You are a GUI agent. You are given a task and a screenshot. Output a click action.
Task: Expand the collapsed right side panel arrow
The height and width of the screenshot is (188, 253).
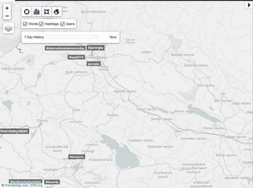tap(249, 5)
